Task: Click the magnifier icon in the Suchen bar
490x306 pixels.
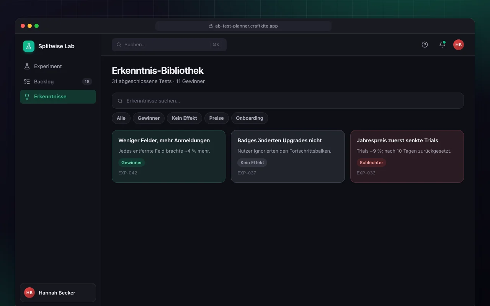Action: click(119, 45)
